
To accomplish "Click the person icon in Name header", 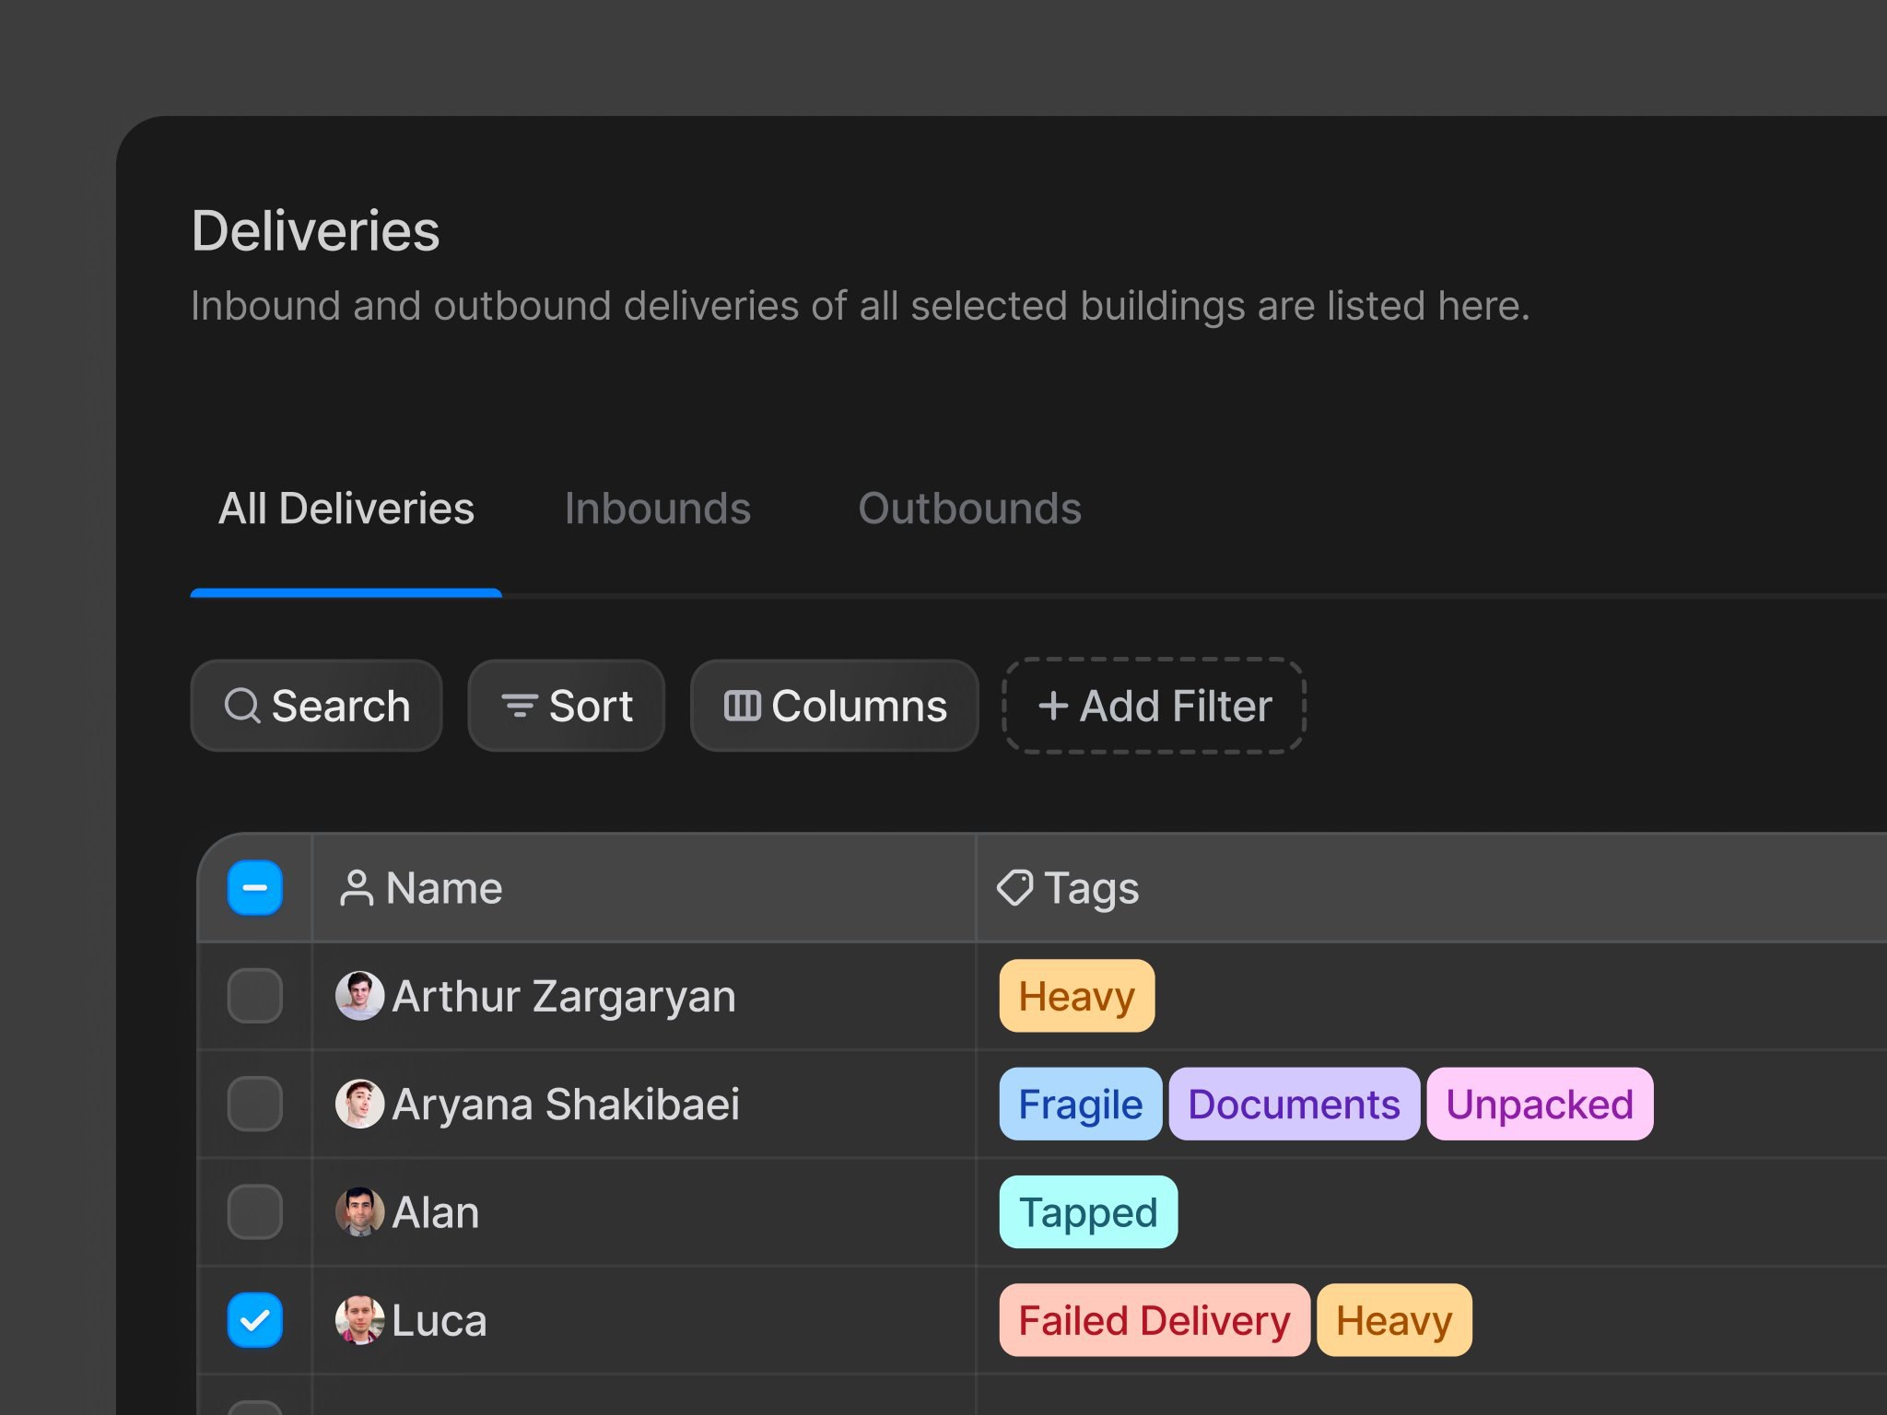I will tap(357, 889).
